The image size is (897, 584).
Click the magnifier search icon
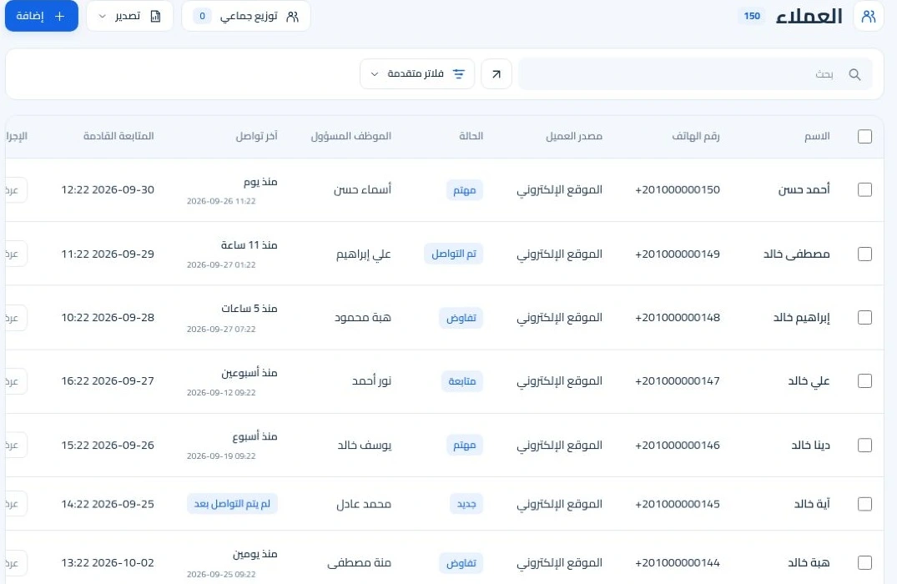click(854, 74)
